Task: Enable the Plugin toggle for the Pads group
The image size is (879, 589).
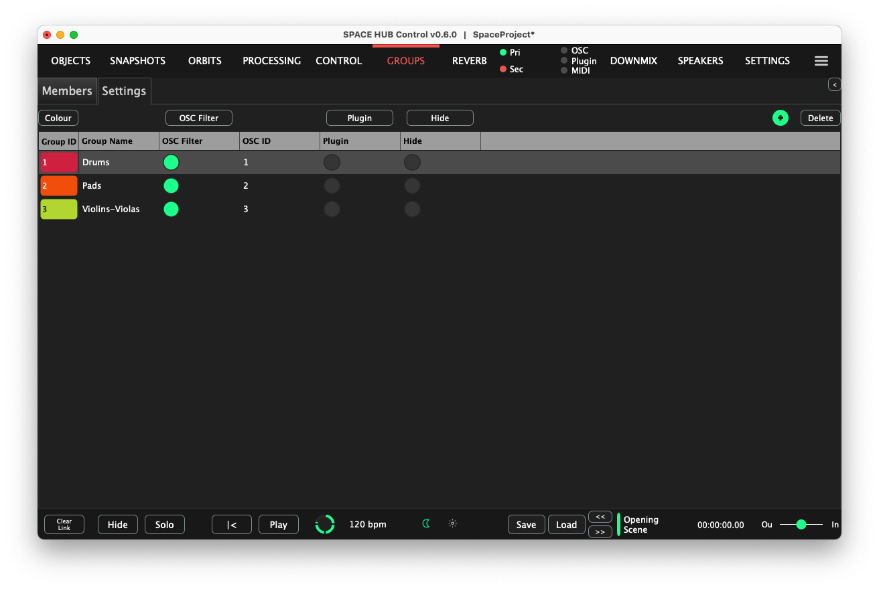Action: pos(332,185)
